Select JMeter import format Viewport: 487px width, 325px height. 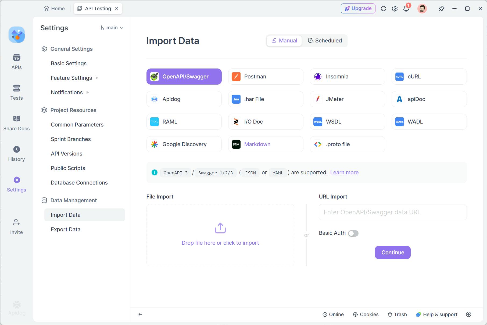[x=348, y=99]
